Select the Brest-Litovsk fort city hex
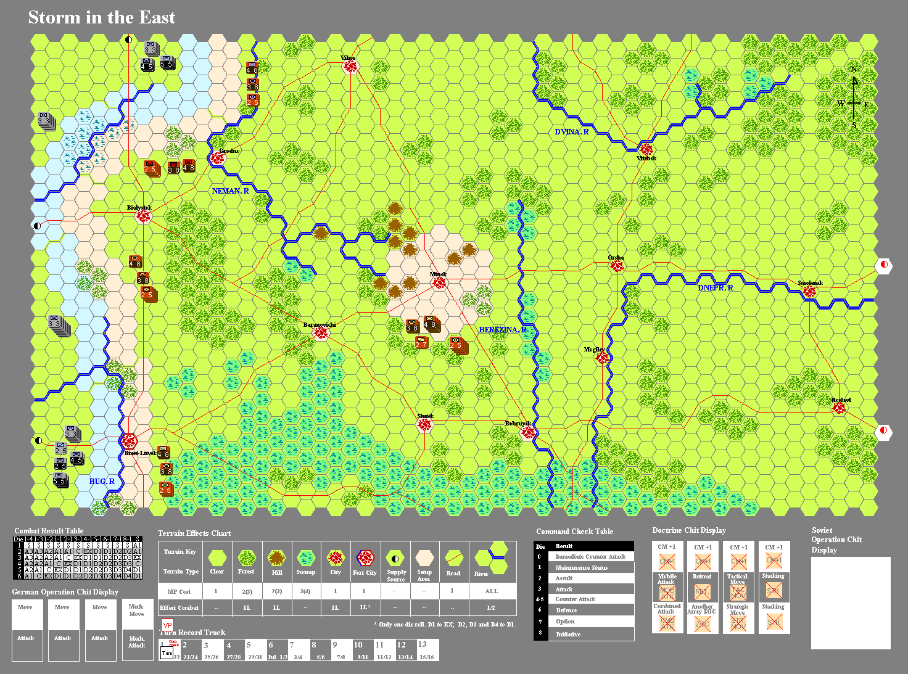The height and width of the screenshot is (674, 908). point(129,441)
